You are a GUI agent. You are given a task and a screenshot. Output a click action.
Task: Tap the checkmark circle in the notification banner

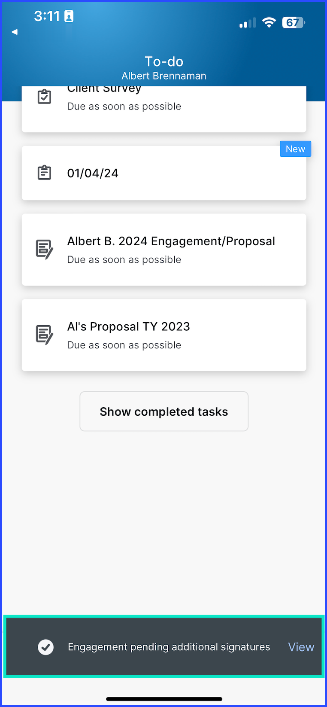click(46, 647)
